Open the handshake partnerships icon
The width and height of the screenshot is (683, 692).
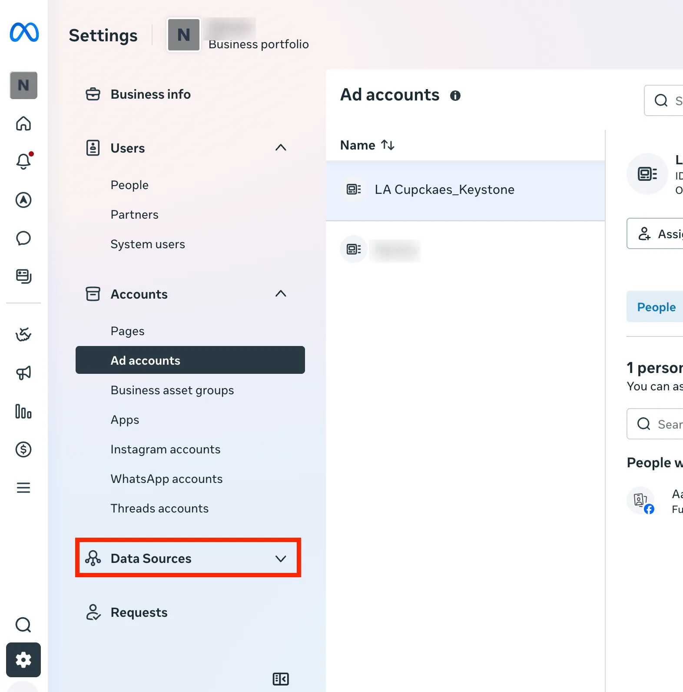click(23, 334)
